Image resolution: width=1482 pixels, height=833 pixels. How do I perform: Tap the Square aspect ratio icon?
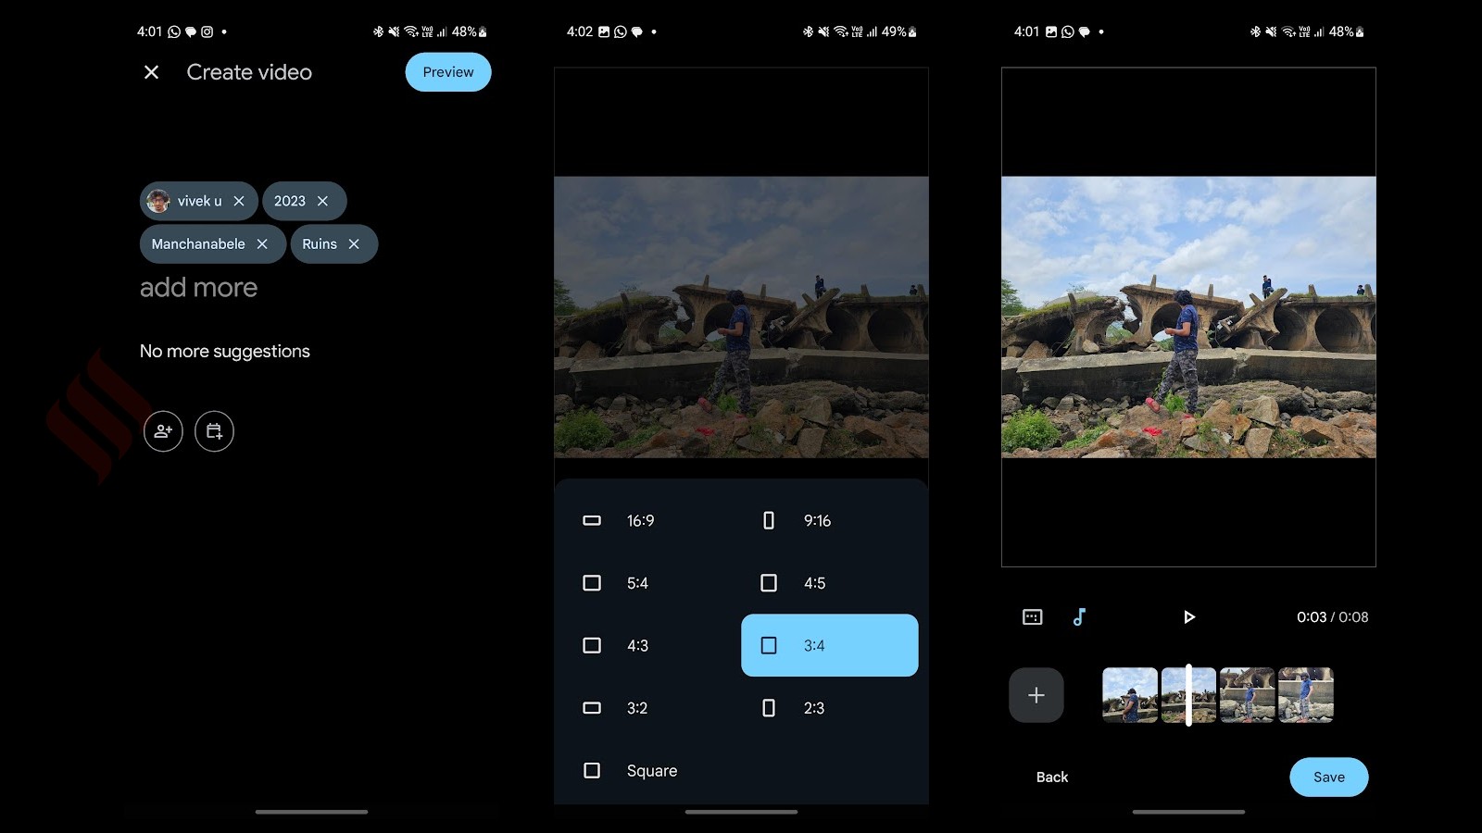[592, 770]
